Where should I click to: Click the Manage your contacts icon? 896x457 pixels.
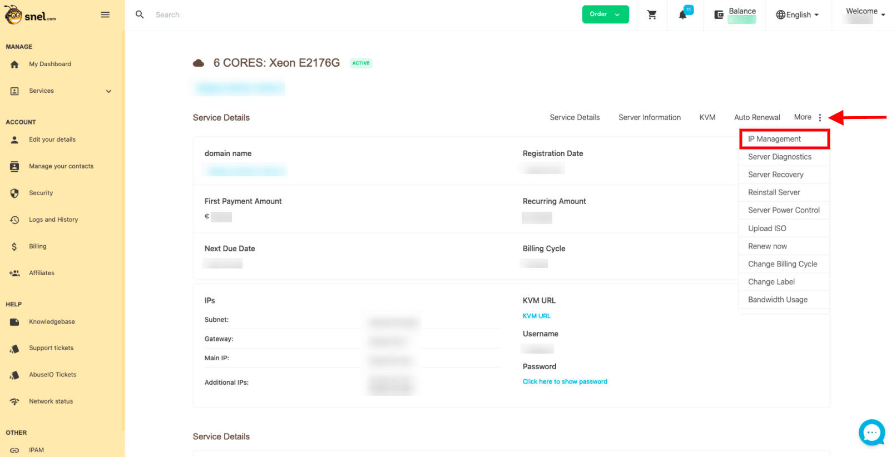point(14,166)
